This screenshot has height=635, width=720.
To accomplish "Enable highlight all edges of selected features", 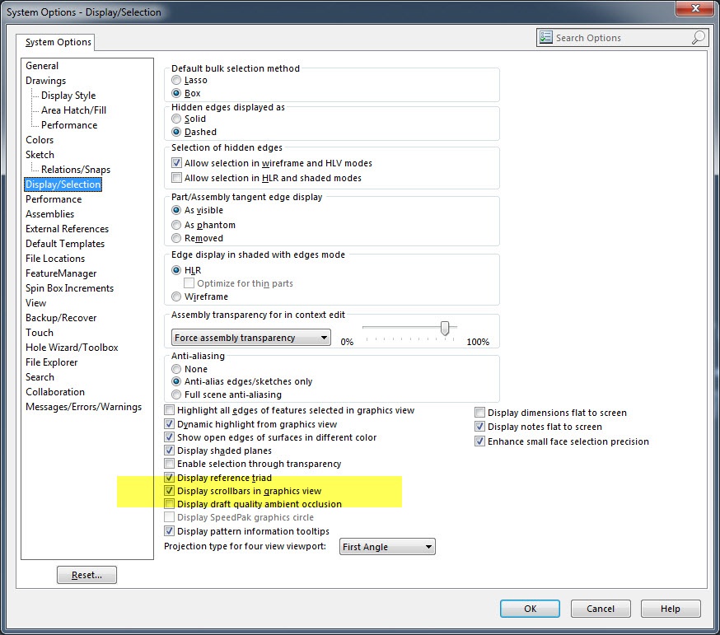I will coord(170,410).
